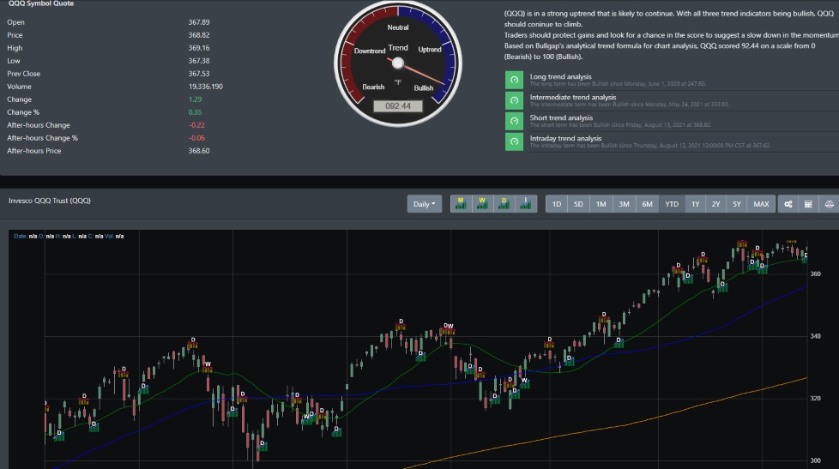Click the Open value 367.89
Image resolution: width=839 pixels, height=469 pixels.
[x=199, y=22]
